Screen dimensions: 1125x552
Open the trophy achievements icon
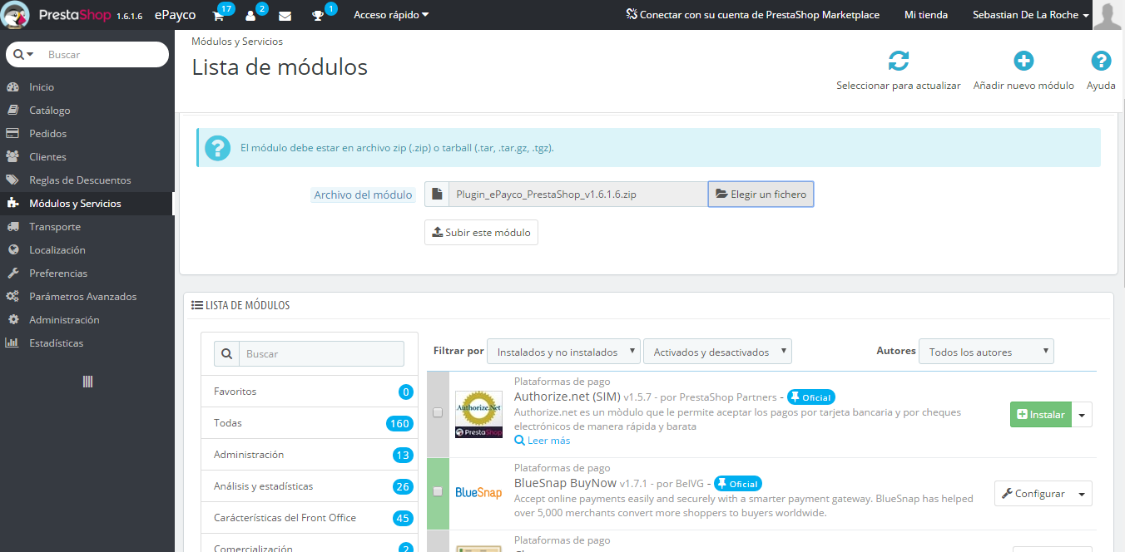coord(318,16)
